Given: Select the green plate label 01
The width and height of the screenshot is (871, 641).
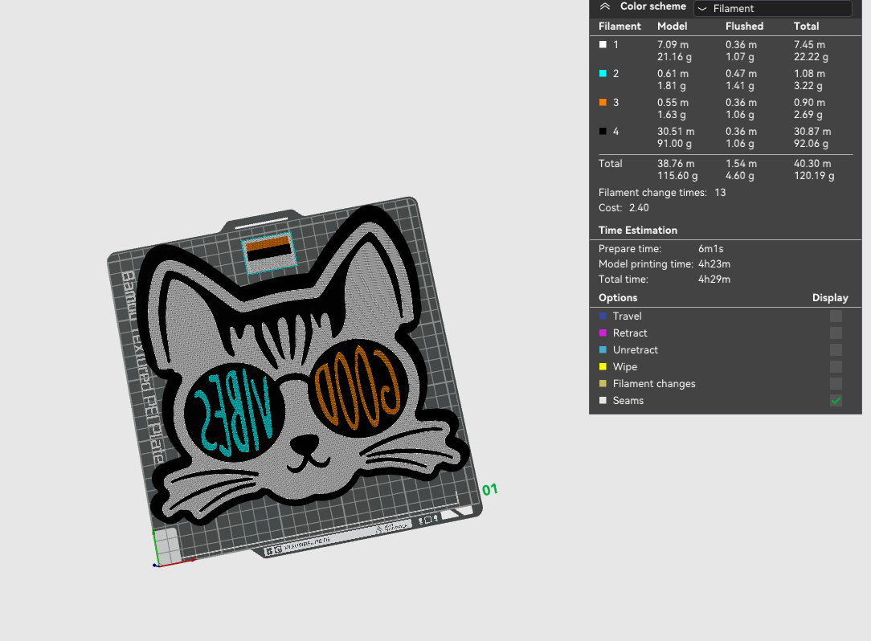Looking at the screenshot, I should [x=489, y=488].
